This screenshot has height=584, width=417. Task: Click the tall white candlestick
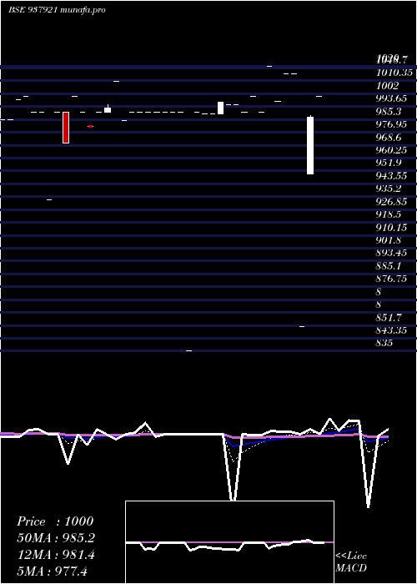click(x=310, y=145)
